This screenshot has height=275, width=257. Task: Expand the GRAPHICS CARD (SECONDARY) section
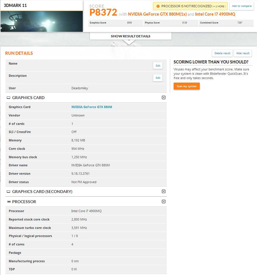point(163,191)
